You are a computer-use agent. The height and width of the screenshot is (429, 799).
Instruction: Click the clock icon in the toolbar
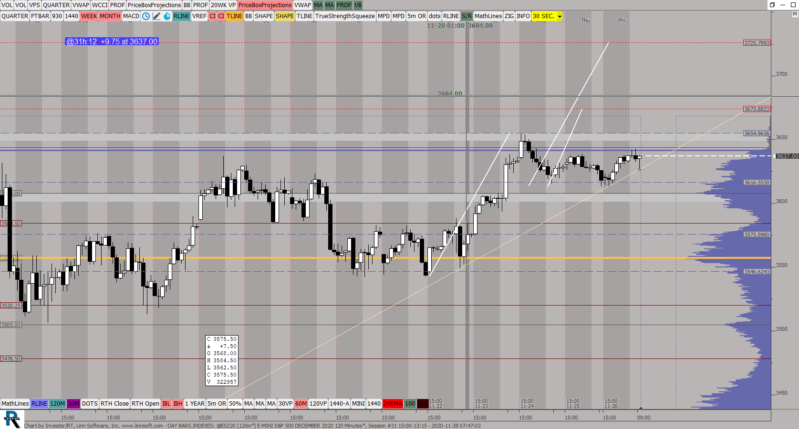[x=146, y=16]
